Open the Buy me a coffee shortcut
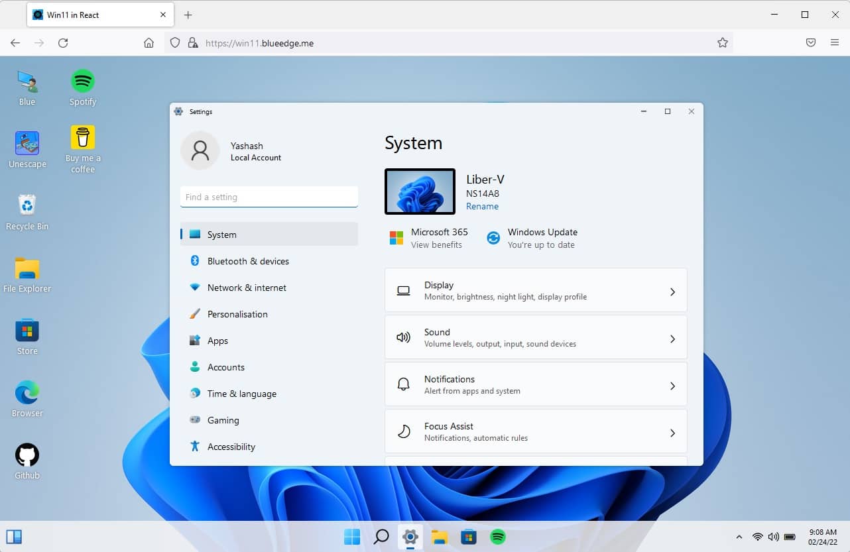 pyautogui.click(x=83, y=150)
